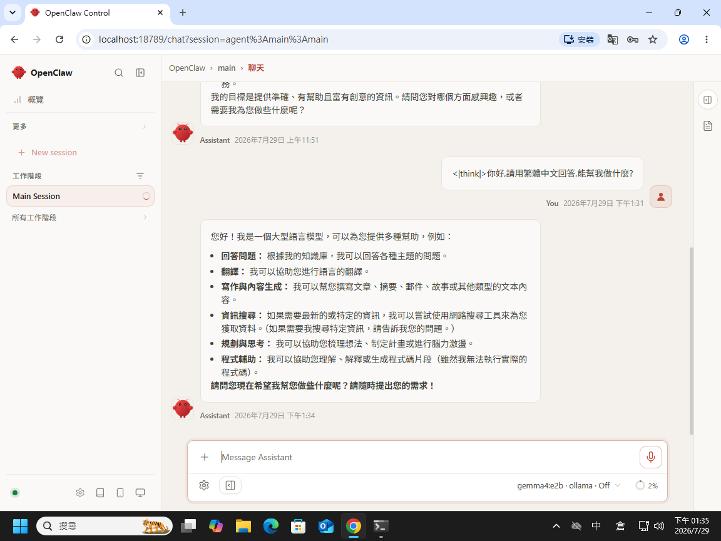Click browser back arrow
721x541 pixels.
14,39
